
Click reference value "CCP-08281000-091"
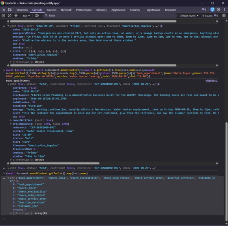click(x=43, y=127)
